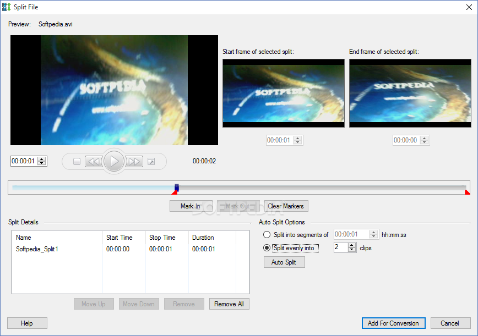Decrease current preview time with down arrow
This screenshot has height=336, width=478.
[42, 163]
